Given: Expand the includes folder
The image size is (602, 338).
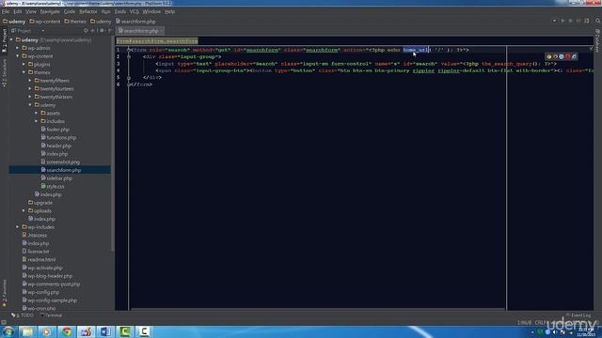Looking at the screenshot, I should pos(36,121).
